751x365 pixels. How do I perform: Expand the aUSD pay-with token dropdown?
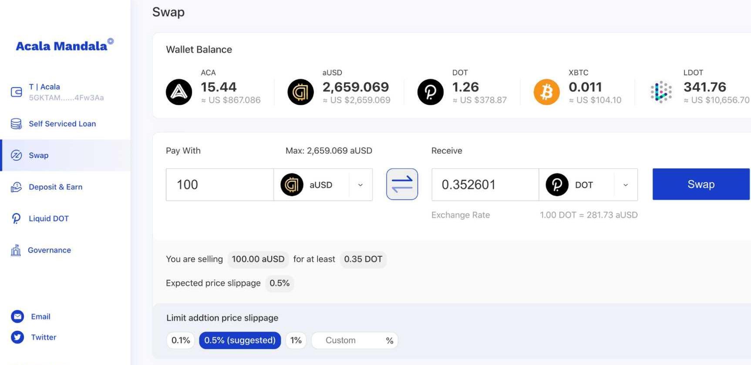(360, 185)
